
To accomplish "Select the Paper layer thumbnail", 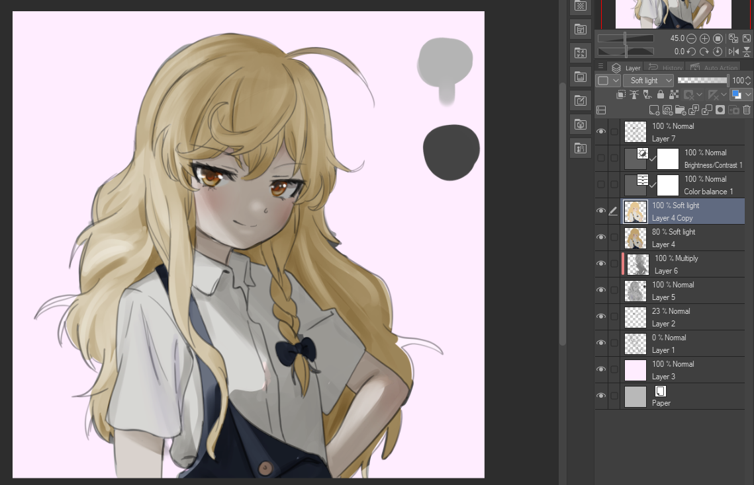I will coord(636,396).
